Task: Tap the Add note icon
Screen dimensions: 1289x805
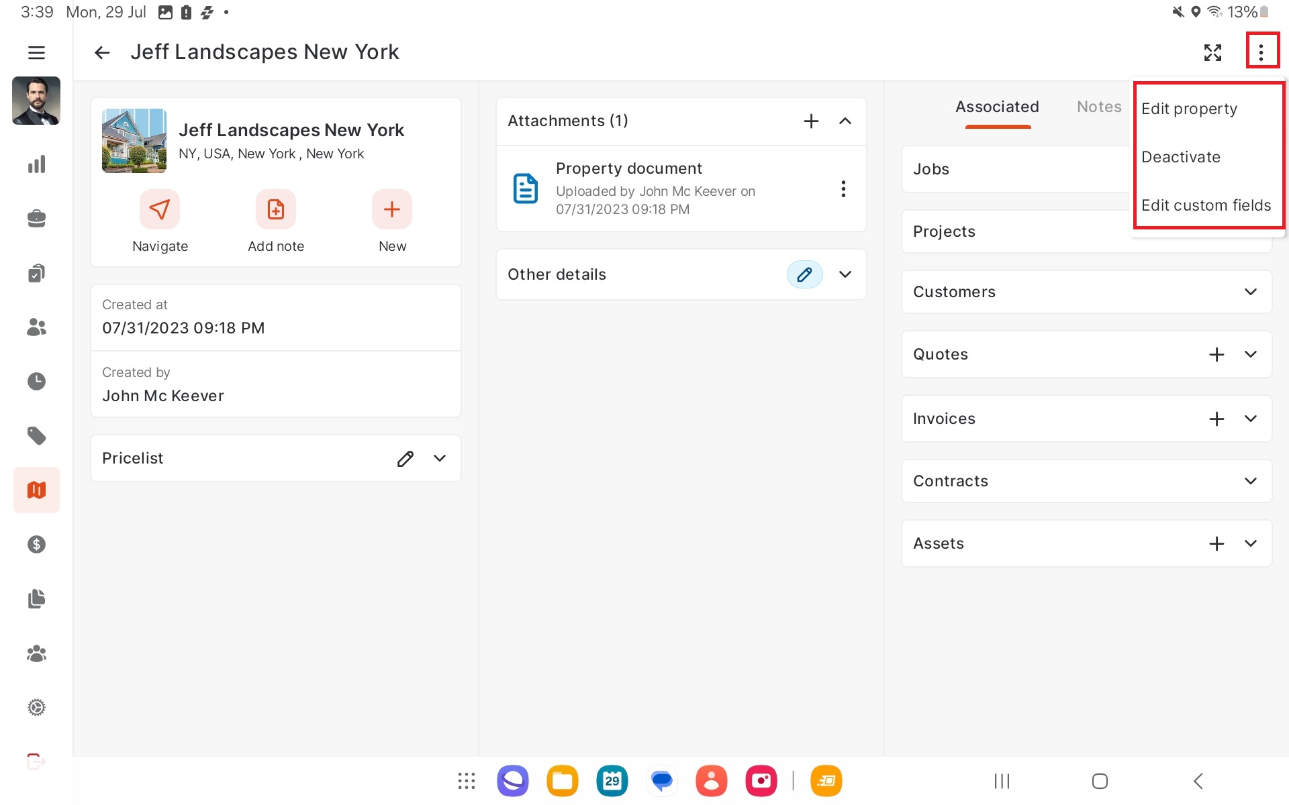Action: (275, 209)
